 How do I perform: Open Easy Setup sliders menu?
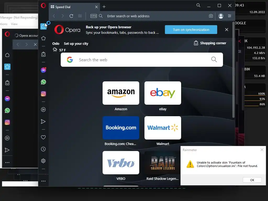[x=230, y=16]
